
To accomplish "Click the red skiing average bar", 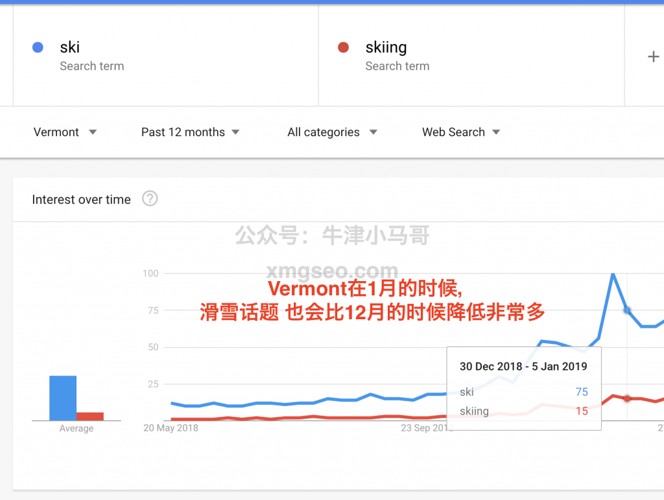I will 90,416.
